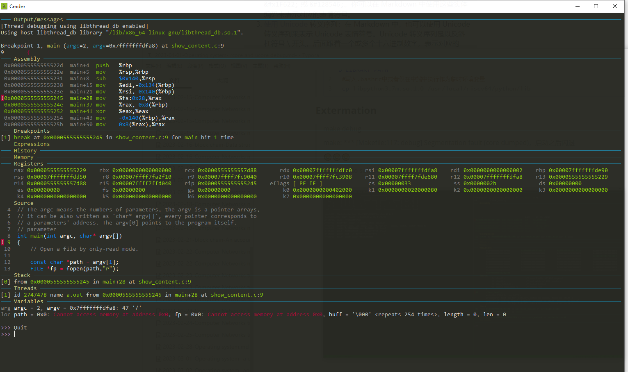
Task: Click the Variables section header
Action: coord(28,302)
